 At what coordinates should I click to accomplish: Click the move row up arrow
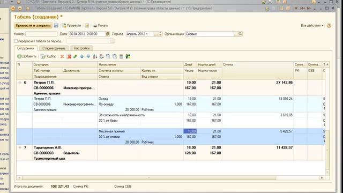pyautogui.click(x=82, y=56)
